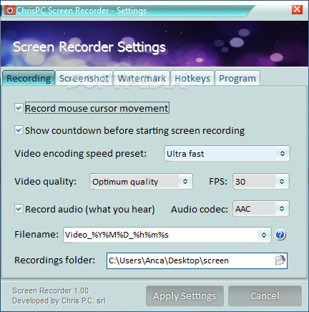Open the Video quality dropdown
This screenshot has width=309, height=312.
coord(141,182)
